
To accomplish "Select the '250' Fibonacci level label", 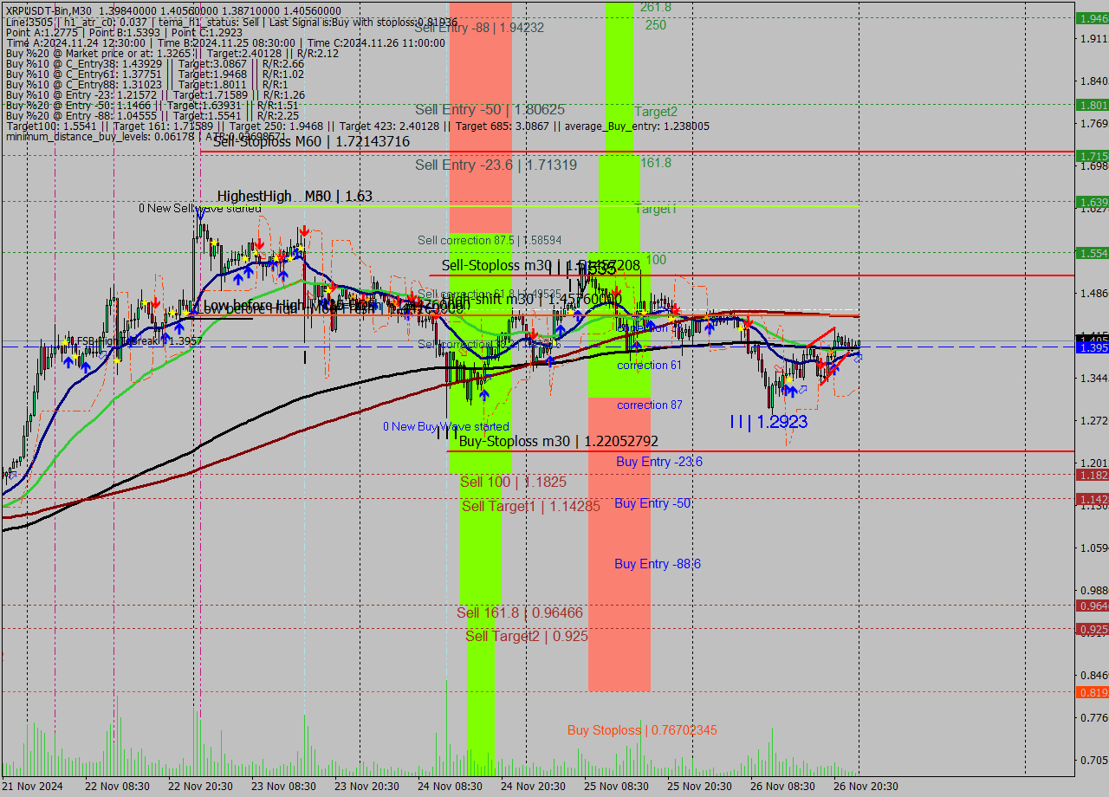I will pyautogui.click(x=656, y=25).
